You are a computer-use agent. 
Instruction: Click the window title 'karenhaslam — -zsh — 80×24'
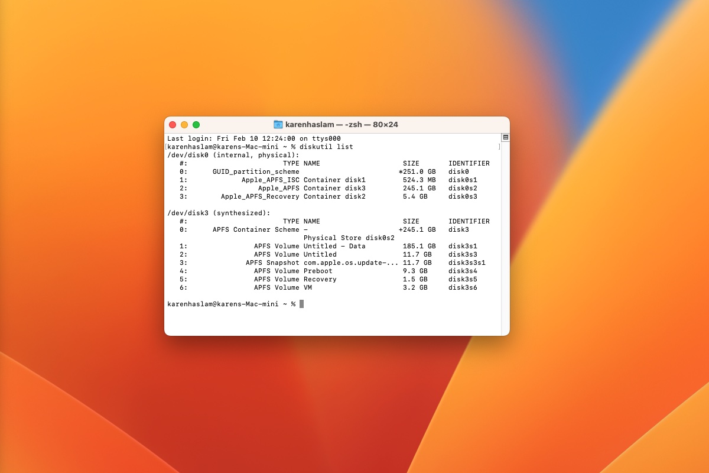click(x=342, y=125)
